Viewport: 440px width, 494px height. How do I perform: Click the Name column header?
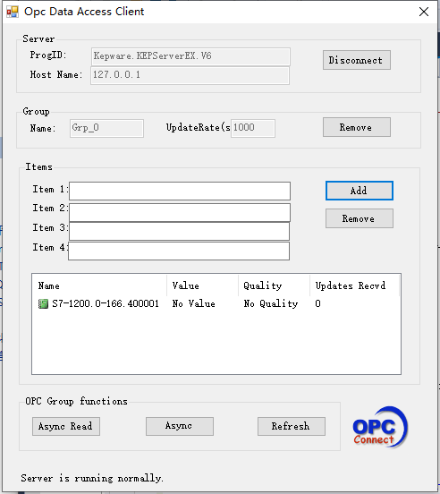pyautogui.click(x=99, y=285)
